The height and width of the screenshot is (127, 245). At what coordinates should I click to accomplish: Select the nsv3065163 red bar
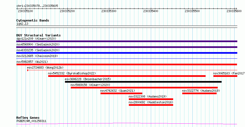click(225, 76)
